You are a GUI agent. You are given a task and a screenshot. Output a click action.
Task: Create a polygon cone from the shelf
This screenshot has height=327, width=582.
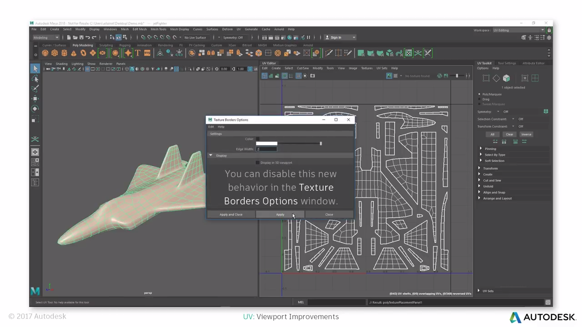point(74,53)
